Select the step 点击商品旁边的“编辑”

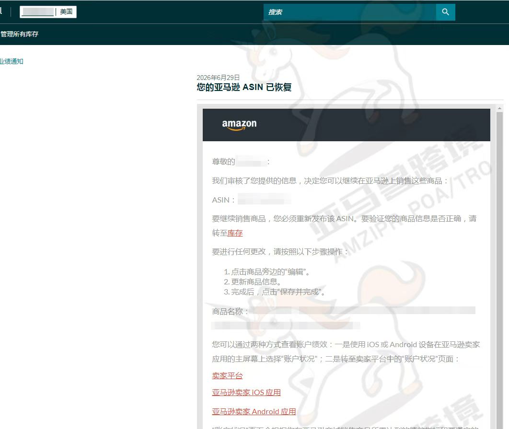pyautogui.click(x=270, y=272)
